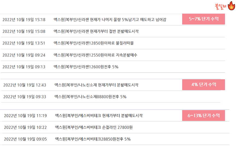Click the 6~13% 단기 수익 badge

tap(203, 115)
